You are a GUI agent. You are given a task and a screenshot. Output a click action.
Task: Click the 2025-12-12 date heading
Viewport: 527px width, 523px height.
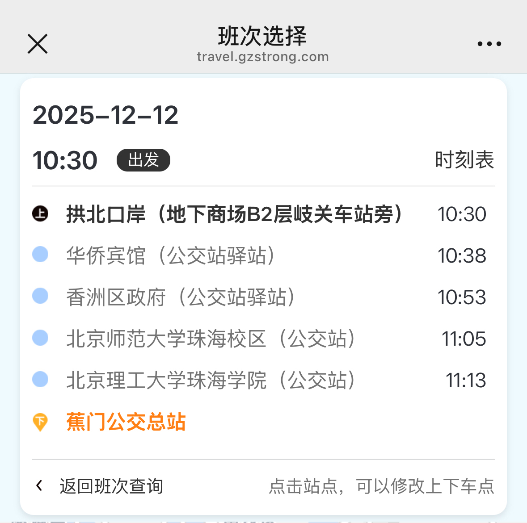click(x=105, y=115)
